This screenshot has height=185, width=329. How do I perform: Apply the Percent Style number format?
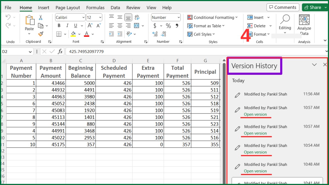[168, 26]
